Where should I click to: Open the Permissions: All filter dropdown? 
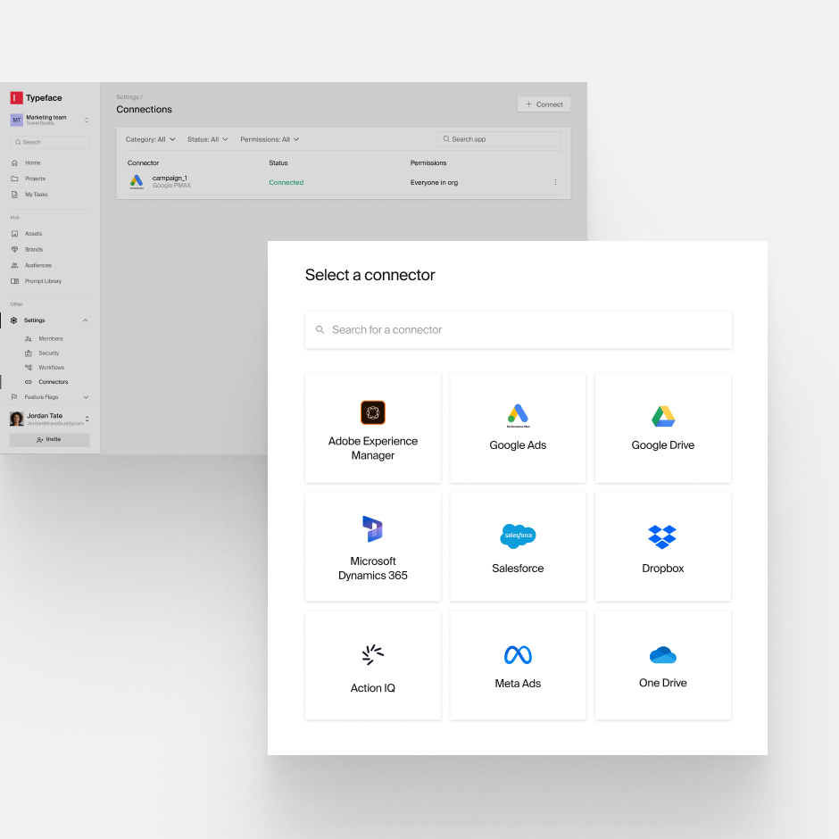coord(270,139)
